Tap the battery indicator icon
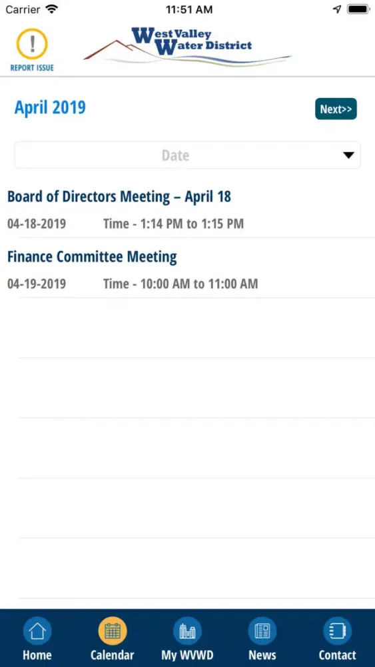Viewport: 375px width, 667px height. [358, 9]
